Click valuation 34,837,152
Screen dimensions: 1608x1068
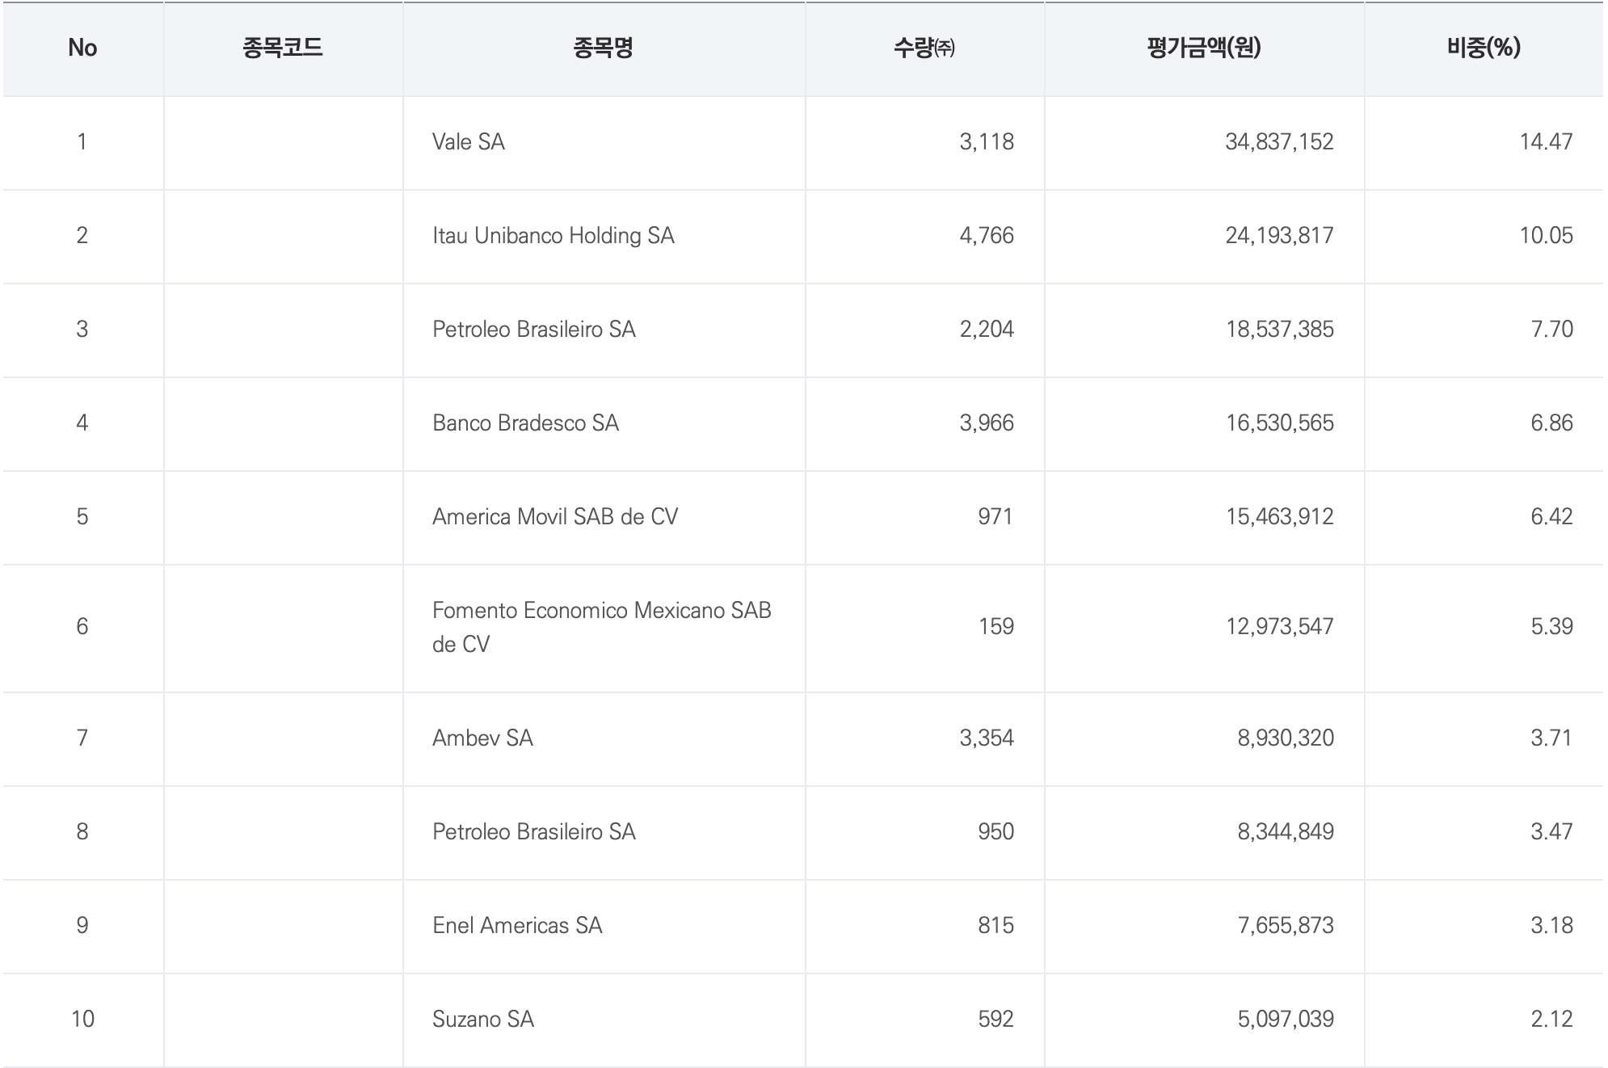[x=1279, y=142]
